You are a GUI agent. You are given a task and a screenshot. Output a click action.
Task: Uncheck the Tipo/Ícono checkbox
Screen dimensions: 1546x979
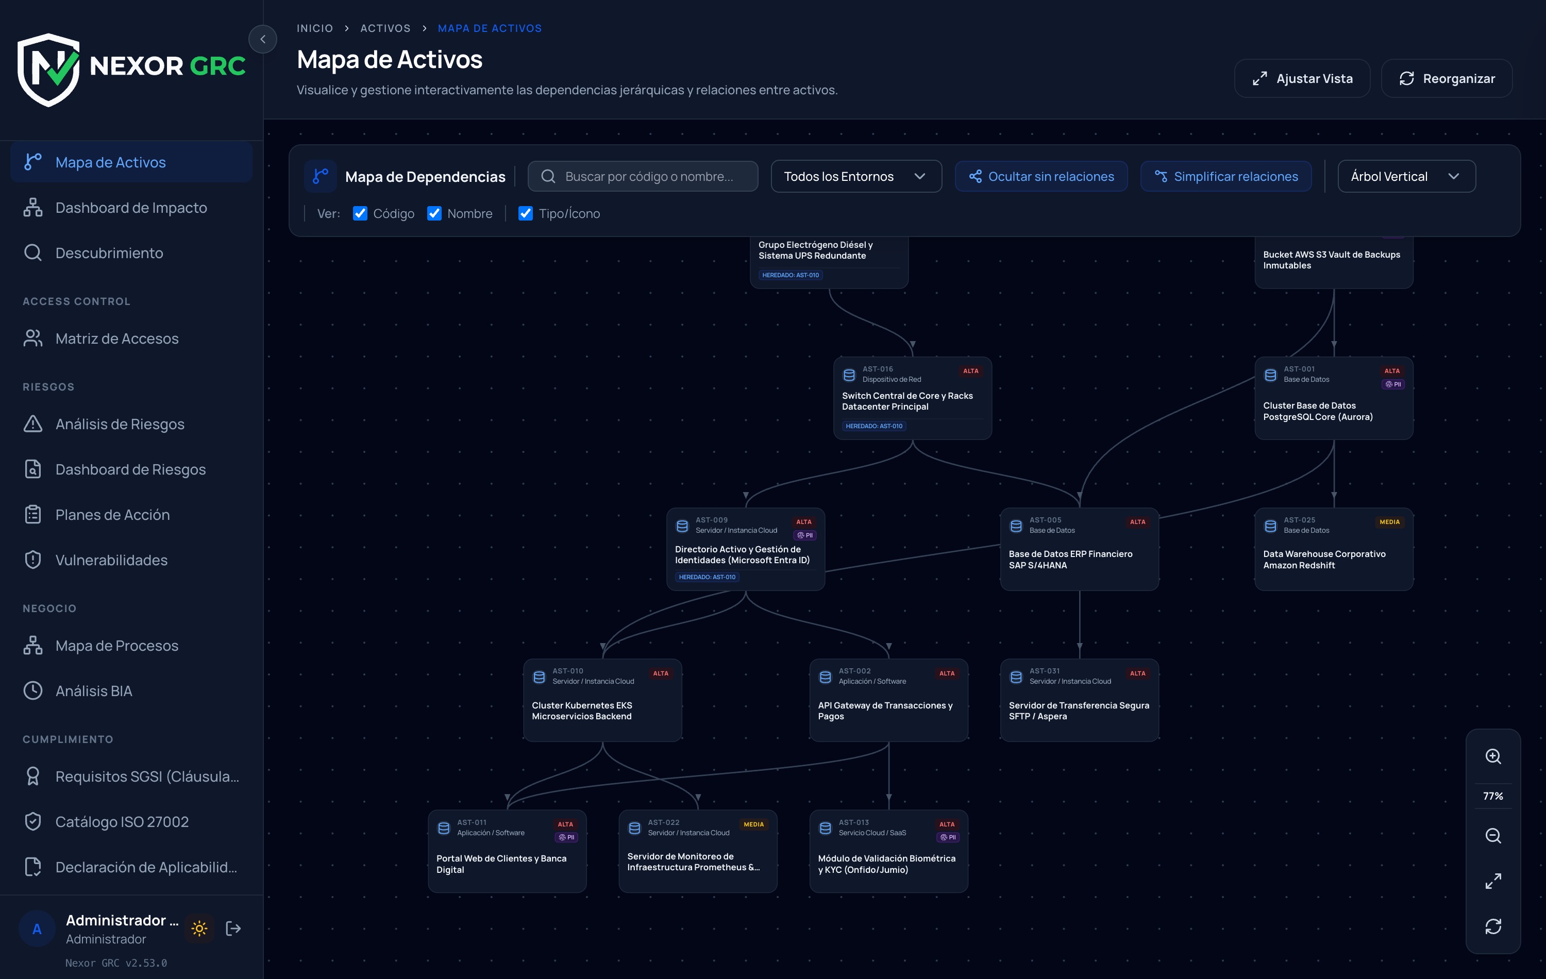coord(525,213)
